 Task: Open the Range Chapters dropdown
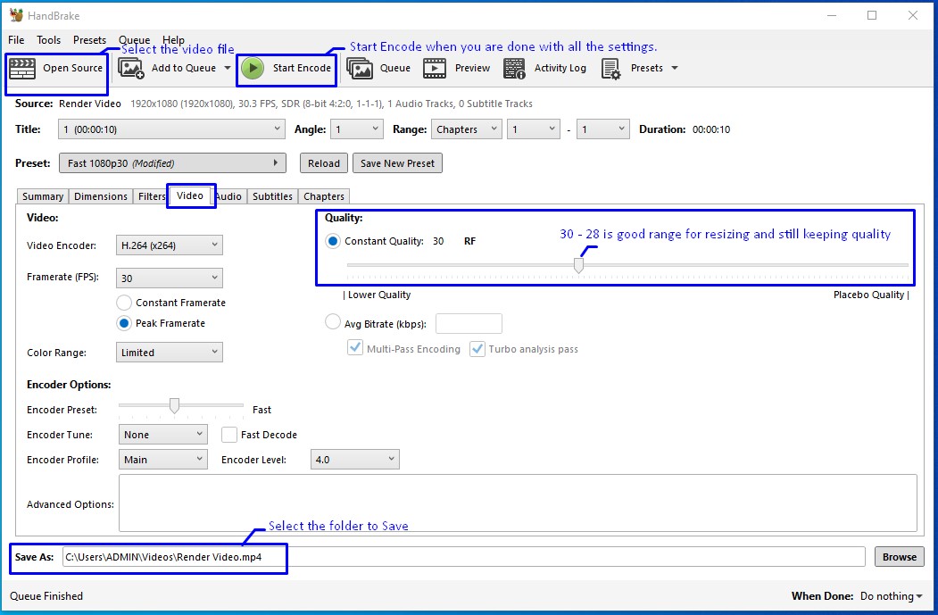click(466, 129)
